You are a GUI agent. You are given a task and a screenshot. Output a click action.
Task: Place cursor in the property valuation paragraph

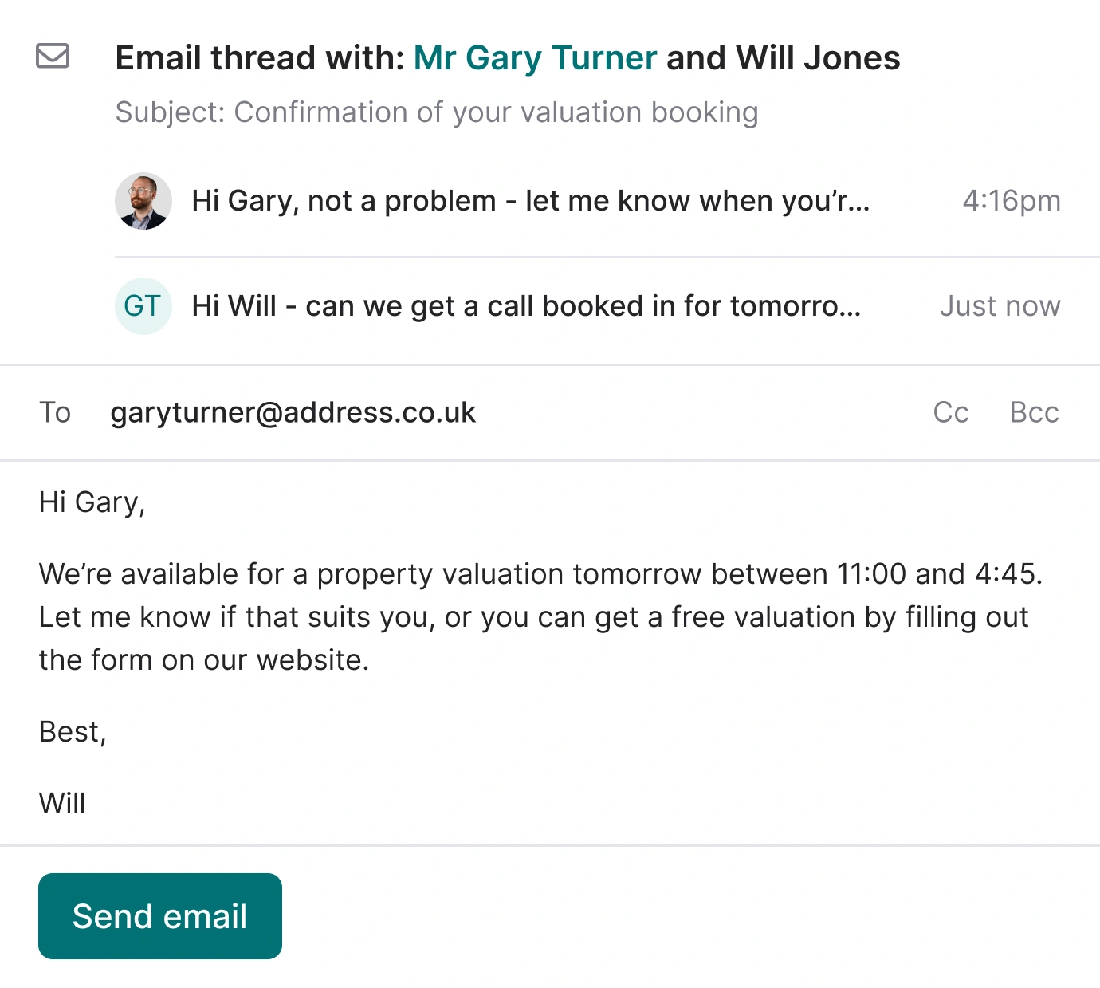(534, 617)
